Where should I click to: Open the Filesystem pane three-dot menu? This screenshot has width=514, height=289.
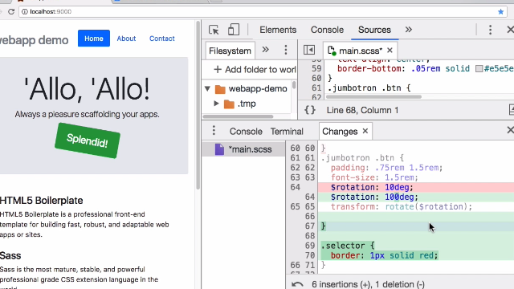pos(286,50)
